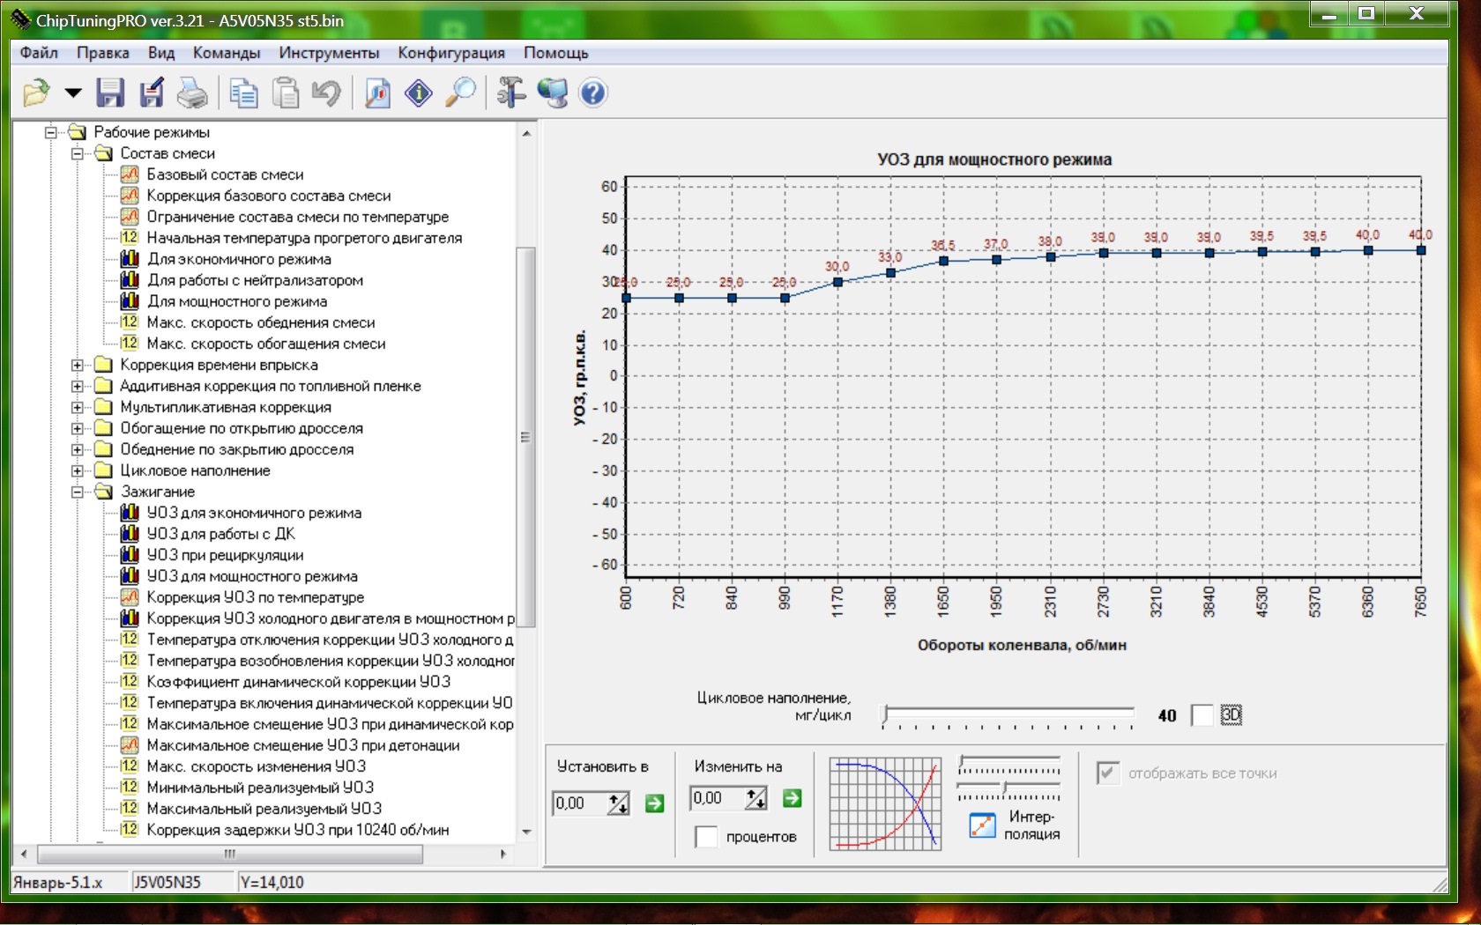Adjust the upper interpolation slider
1481x925 pixels.
coord(1009,763)
